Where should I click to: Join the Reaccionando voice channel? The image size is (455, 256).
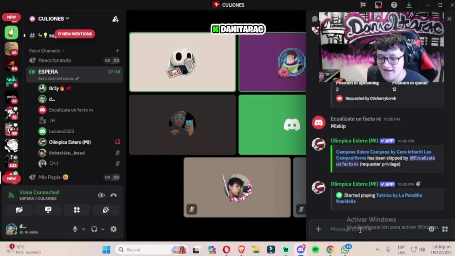75,60
